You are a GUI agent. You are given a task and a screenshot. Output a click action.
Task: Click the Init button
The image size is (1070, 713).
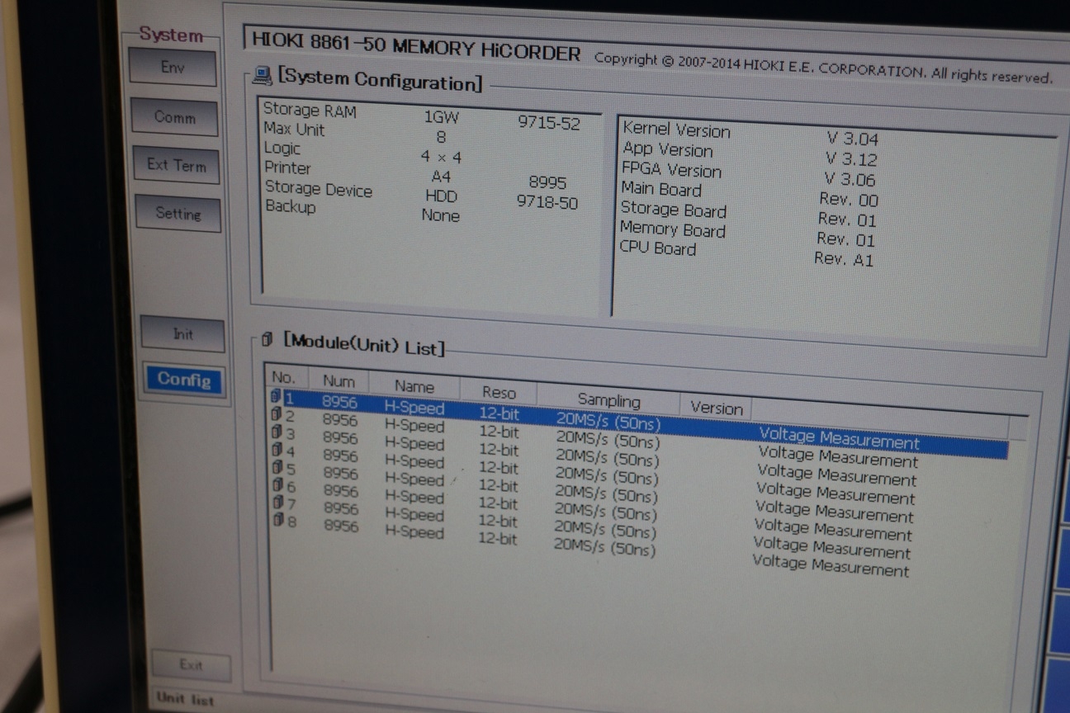182,334
